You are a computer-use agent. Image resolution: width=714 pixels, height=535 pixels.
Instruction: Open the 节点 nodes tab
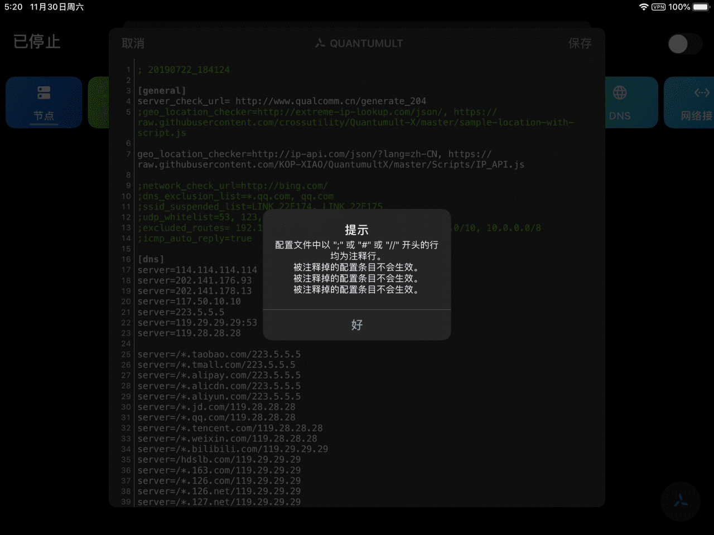44,103
